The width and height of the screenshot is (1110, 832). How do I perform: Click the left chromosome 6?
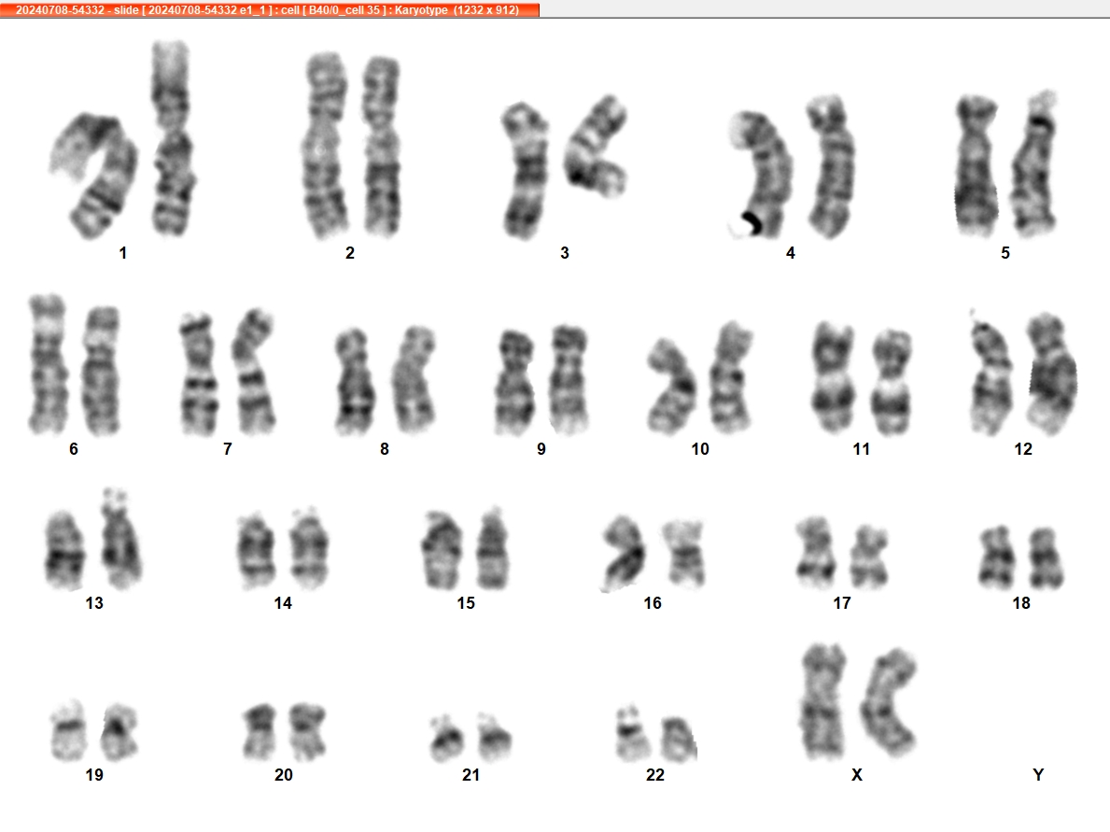click(x=48, y=365)
